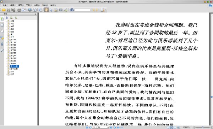The height and width of the screenshot is (129, 213).
Task: Open the Attachments paperclip sidebar tab
Action: pos(2,44)
